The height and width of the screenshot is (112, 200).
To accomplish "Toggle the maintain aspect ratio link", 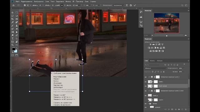I will point(62,5).
